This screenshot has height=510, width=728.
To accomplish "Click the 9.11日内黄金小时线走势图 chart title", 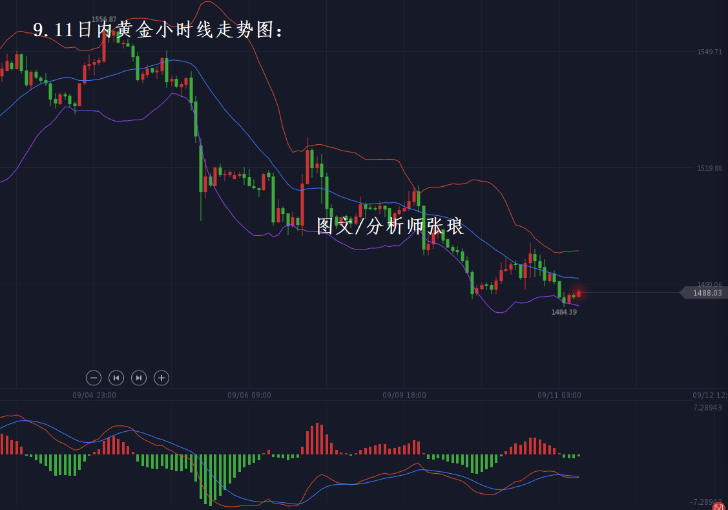I will pyautogui.click(x=158, y=30).
